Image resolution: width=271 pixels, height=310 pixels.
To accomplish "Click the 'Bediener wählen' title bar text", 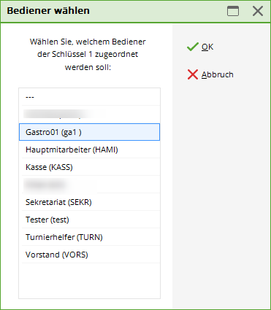I will pyautogui.click(x=48, y=11).
